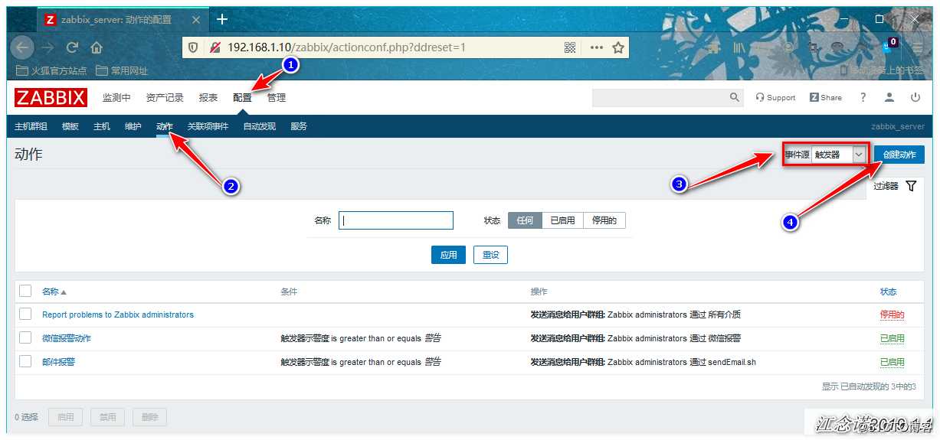Open the page actions three-dot menu
This screenshot has width=940, height=440.
coord(597,47)
